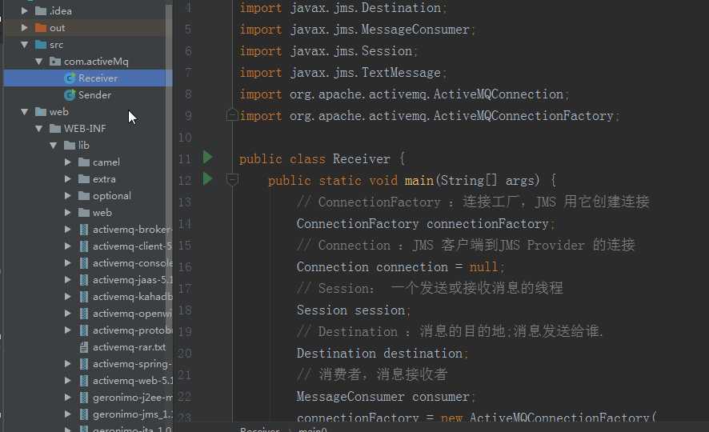The width and height of the screenshot is (709, 432).
Task: Click the orange out folder icon
Action: tap(41, 27)
